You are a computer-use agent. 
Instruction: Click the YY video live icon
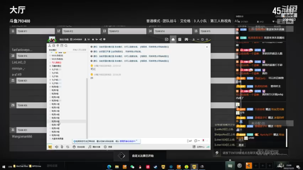(x=166, y=39)
